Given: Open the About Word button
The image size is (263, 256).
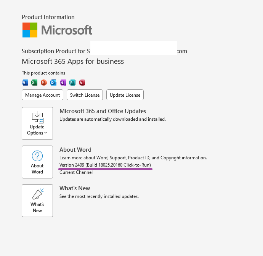Looking at the screenshot, I should [x=37, y=162].
